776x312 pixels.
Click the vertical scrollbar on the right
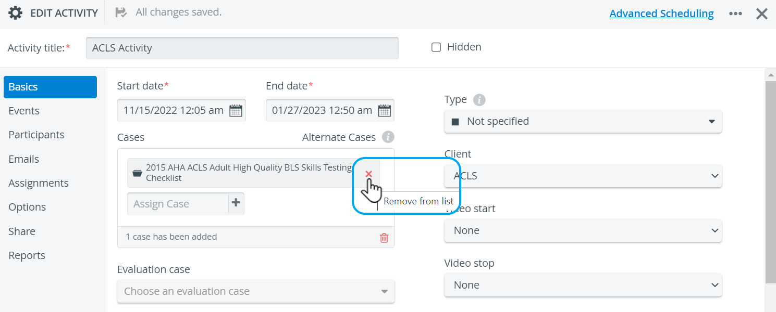pyautogui.click(x=771, y=182)
